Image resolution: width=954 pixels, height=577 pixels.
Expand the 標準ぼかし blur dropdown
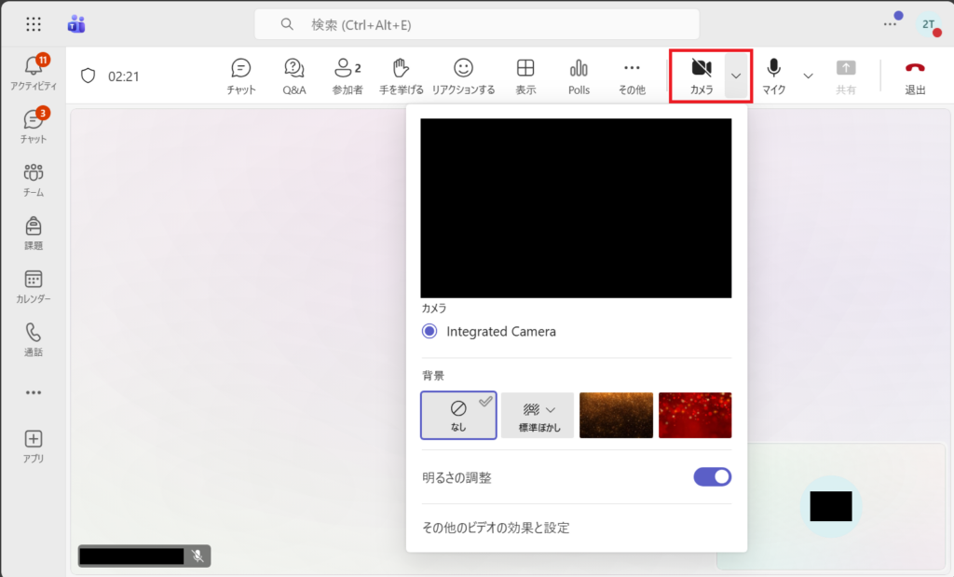coord(538,415)
